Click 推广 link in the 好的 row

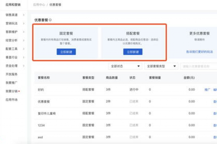pyautogui.click(x=207, y=90)
